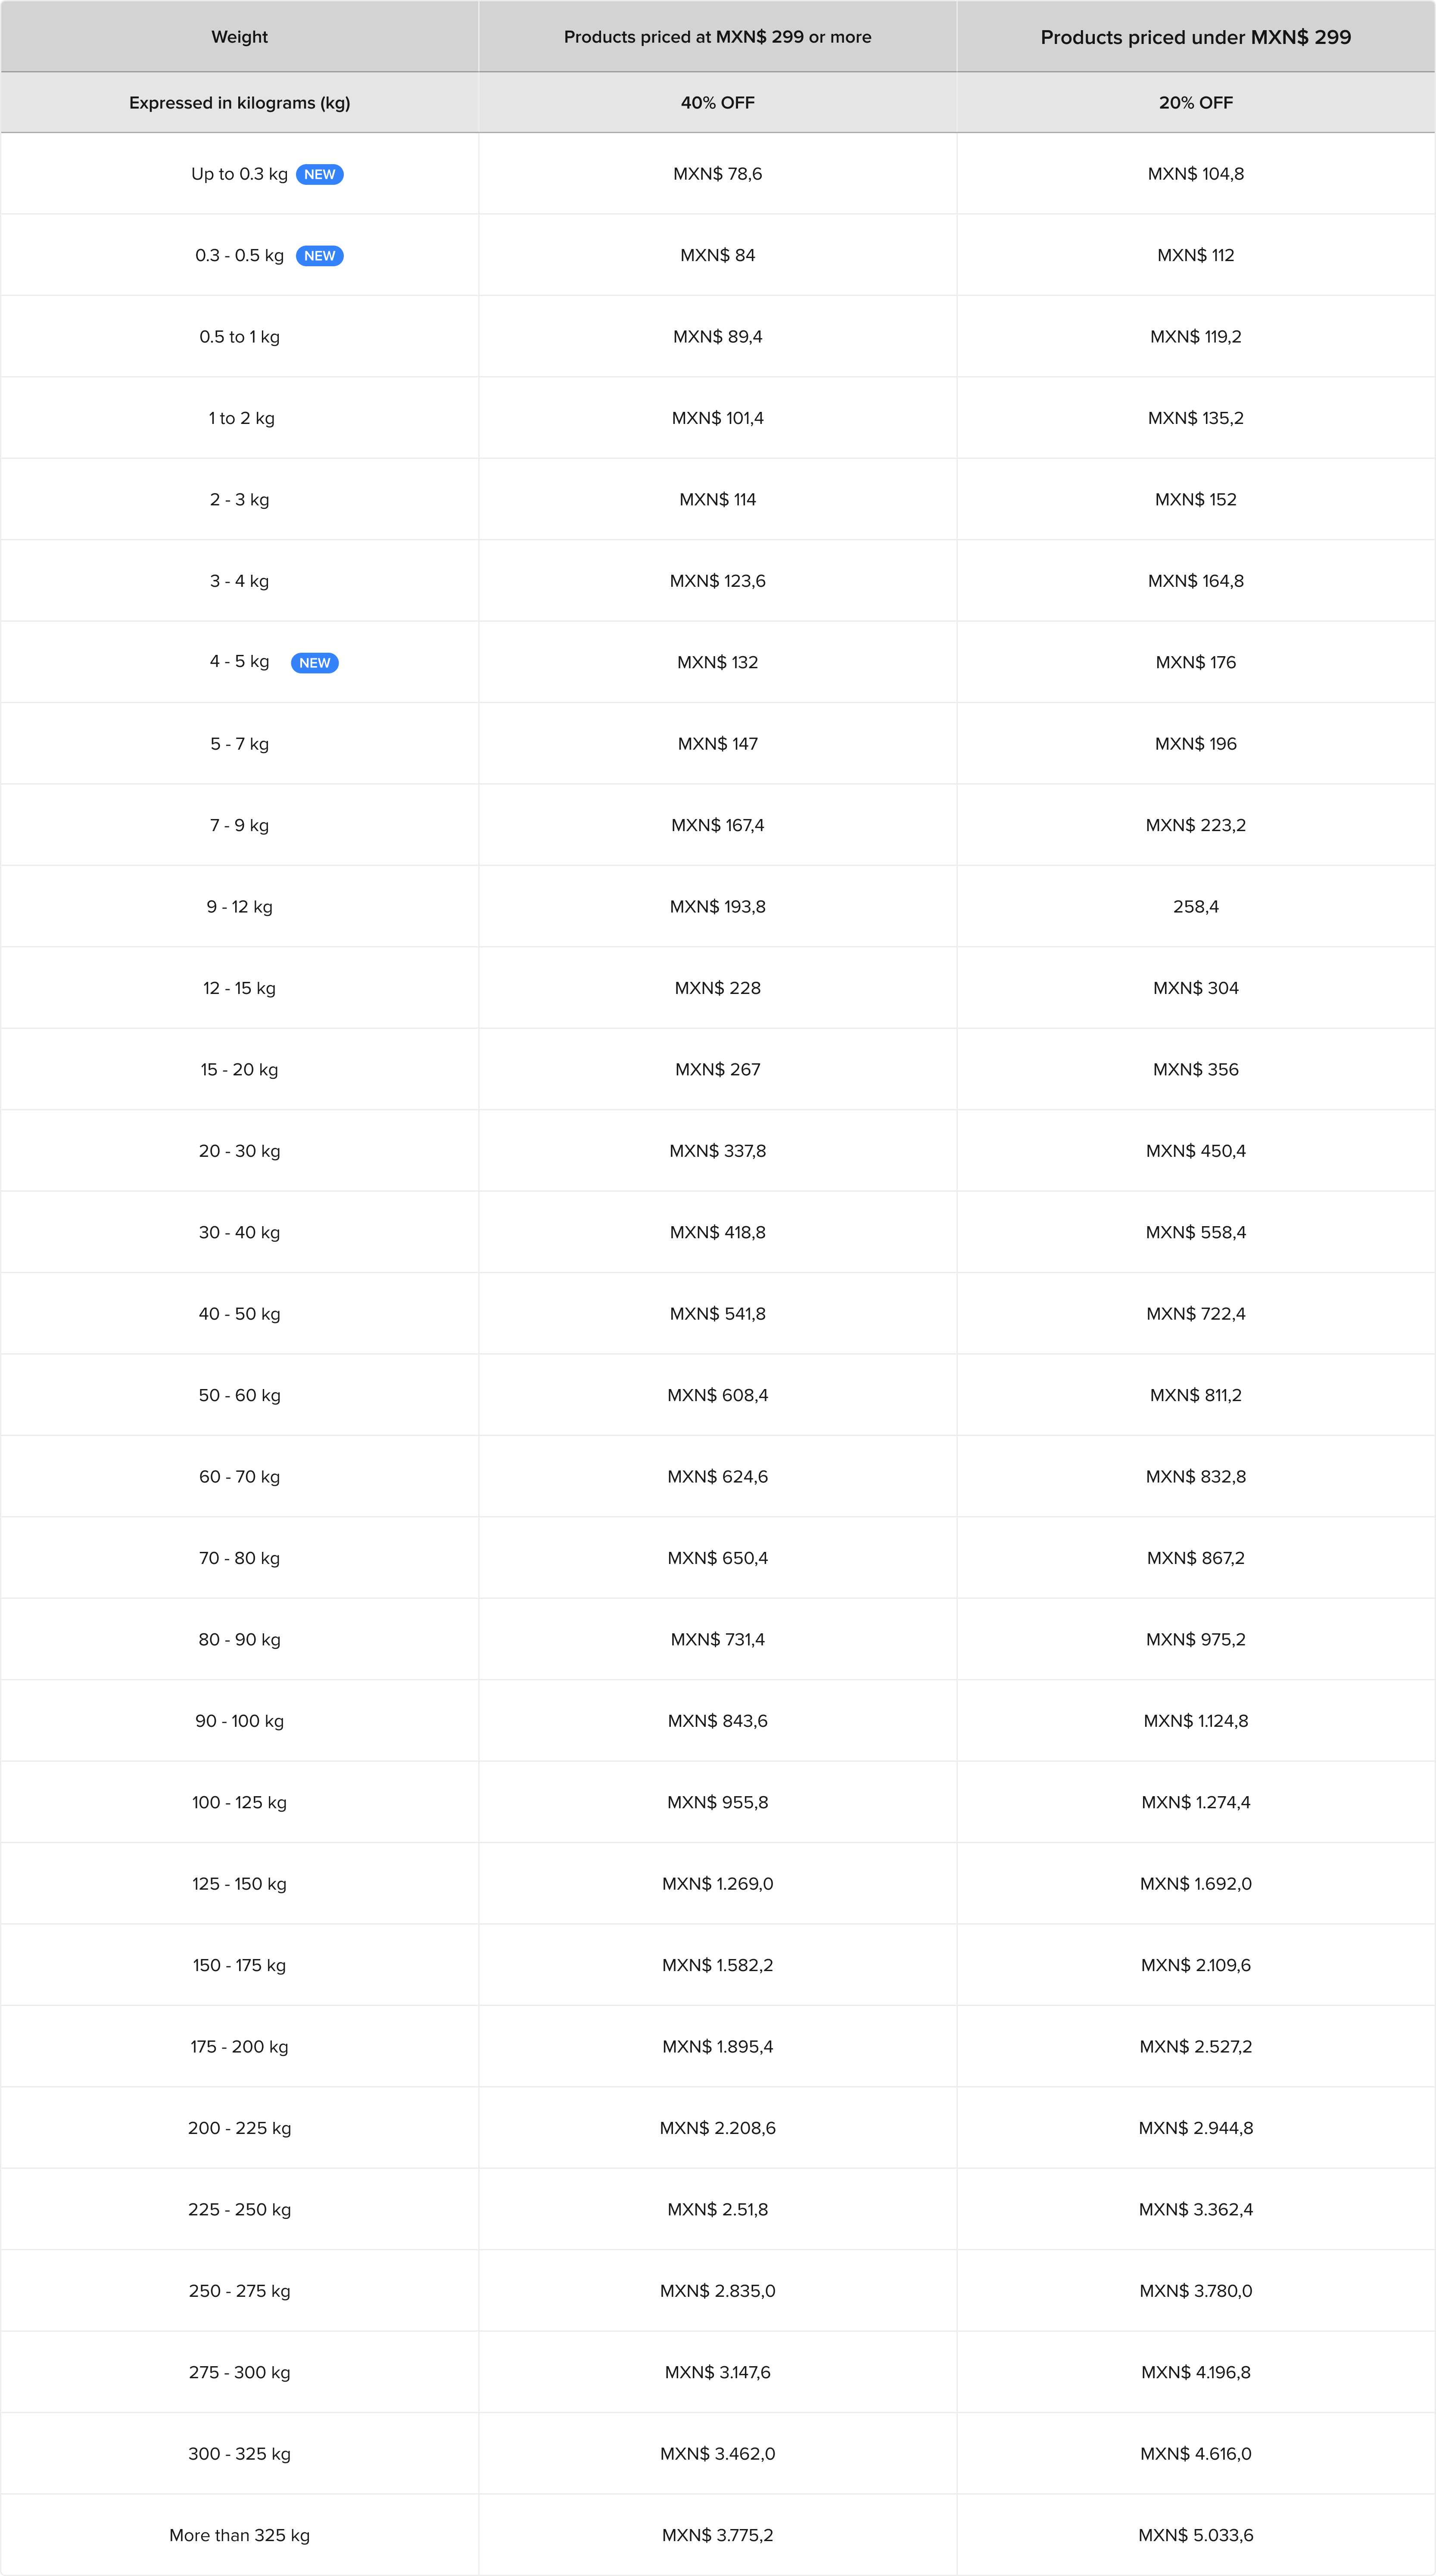The image size is (1436, 2576).
Task: Click the 100 - 125 kg weight cell
Action: point(239,1802)
